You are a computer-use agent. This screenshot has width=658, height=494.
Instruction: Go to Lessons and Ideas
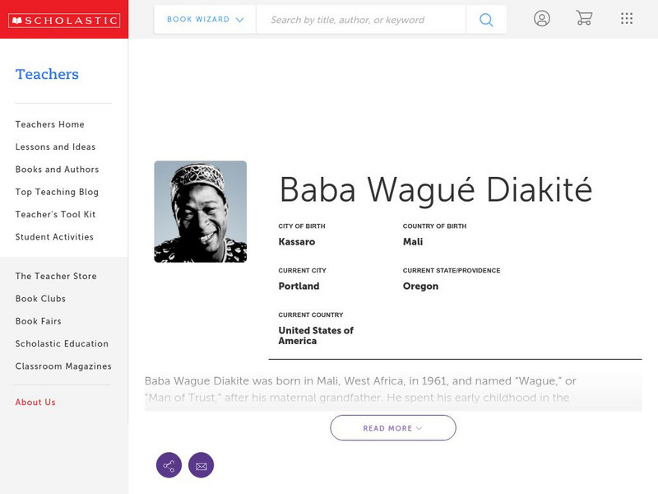click(55, 147)
